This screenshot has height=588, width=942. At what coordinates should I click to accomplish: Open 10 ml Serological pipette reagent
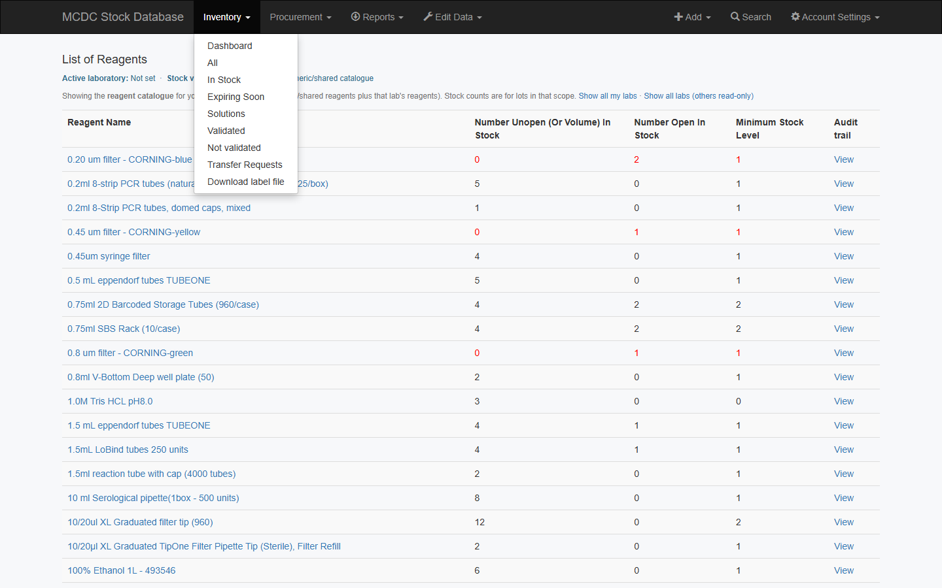[153, 498]
